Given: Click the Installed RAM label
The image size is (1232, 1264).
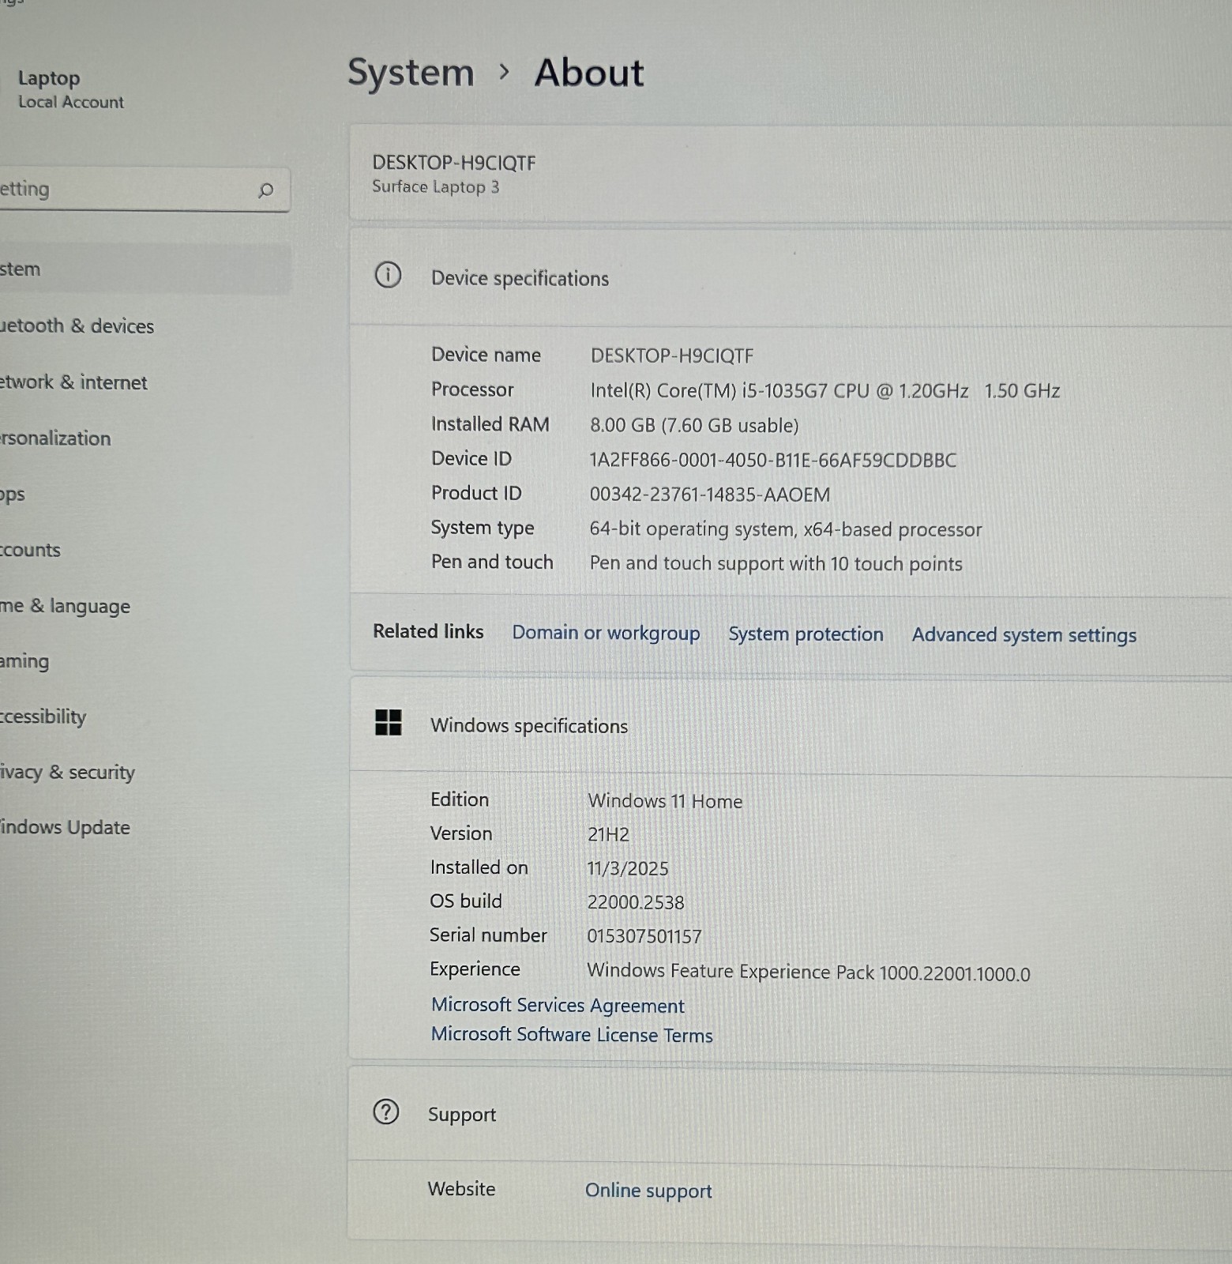Looking at the screenshot, I should tap(490, 424).
